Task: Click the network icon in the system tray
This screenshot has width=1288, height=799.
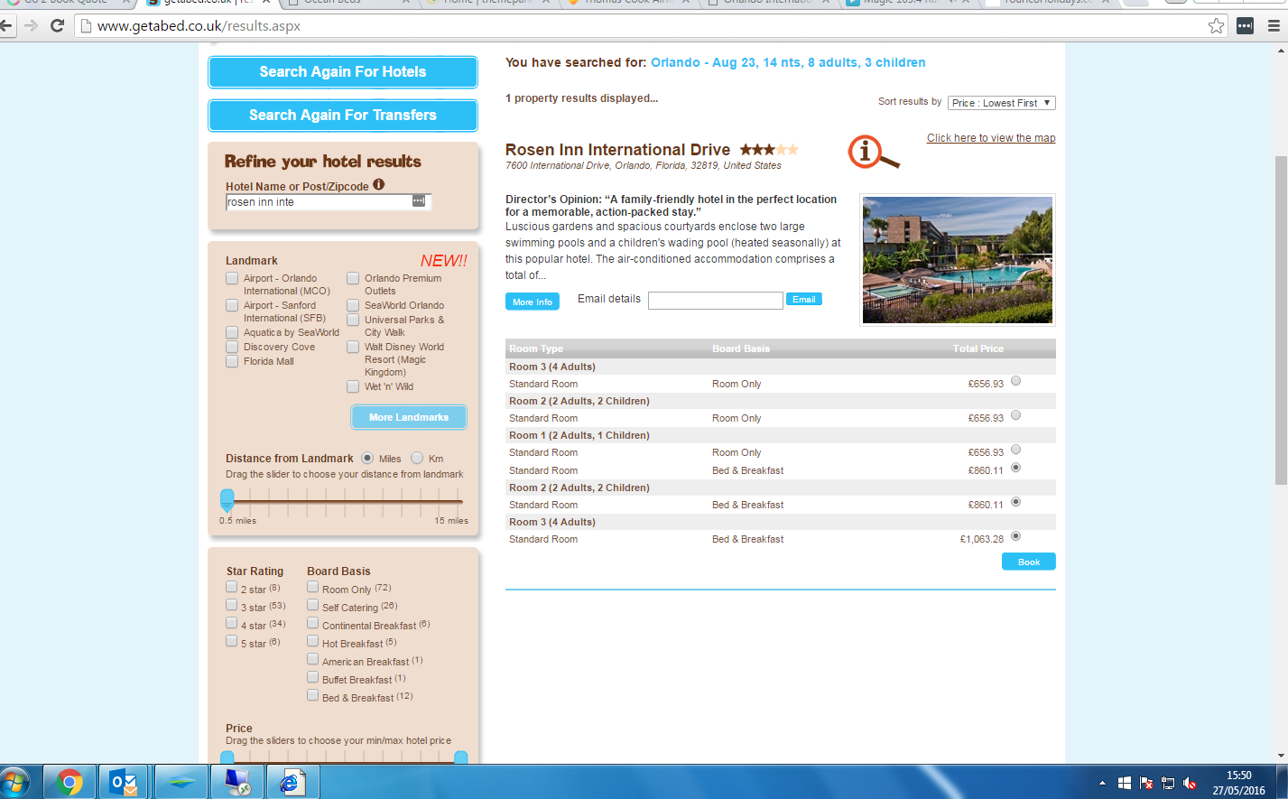Action: click(x=1168, y=783)
